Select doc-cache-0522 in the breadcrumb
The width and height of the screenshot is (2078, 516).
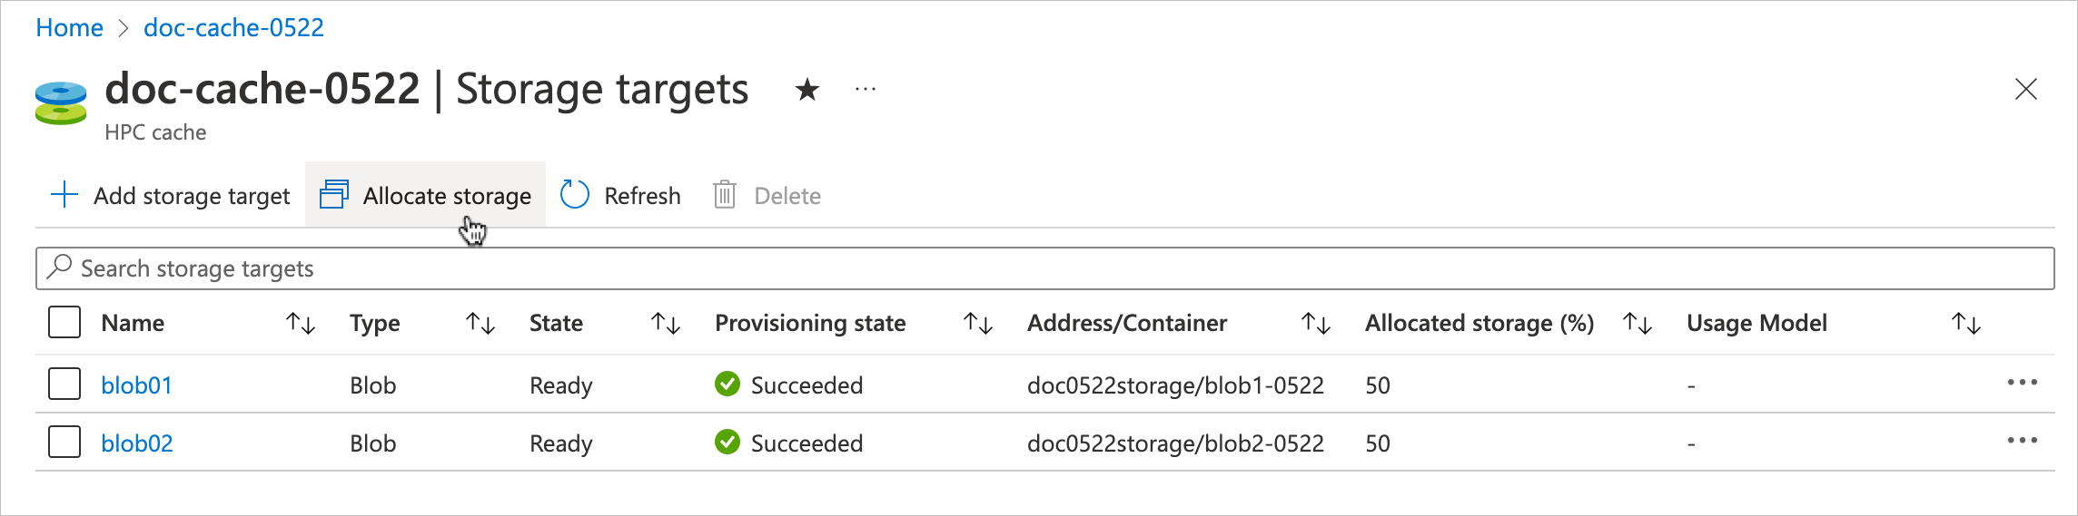click(x=233, y=28)
